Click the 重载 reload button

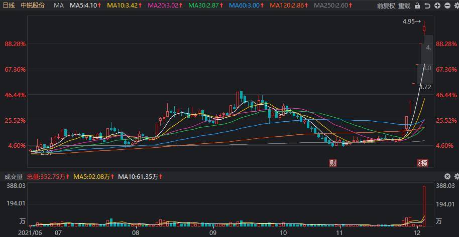[404, 6]
